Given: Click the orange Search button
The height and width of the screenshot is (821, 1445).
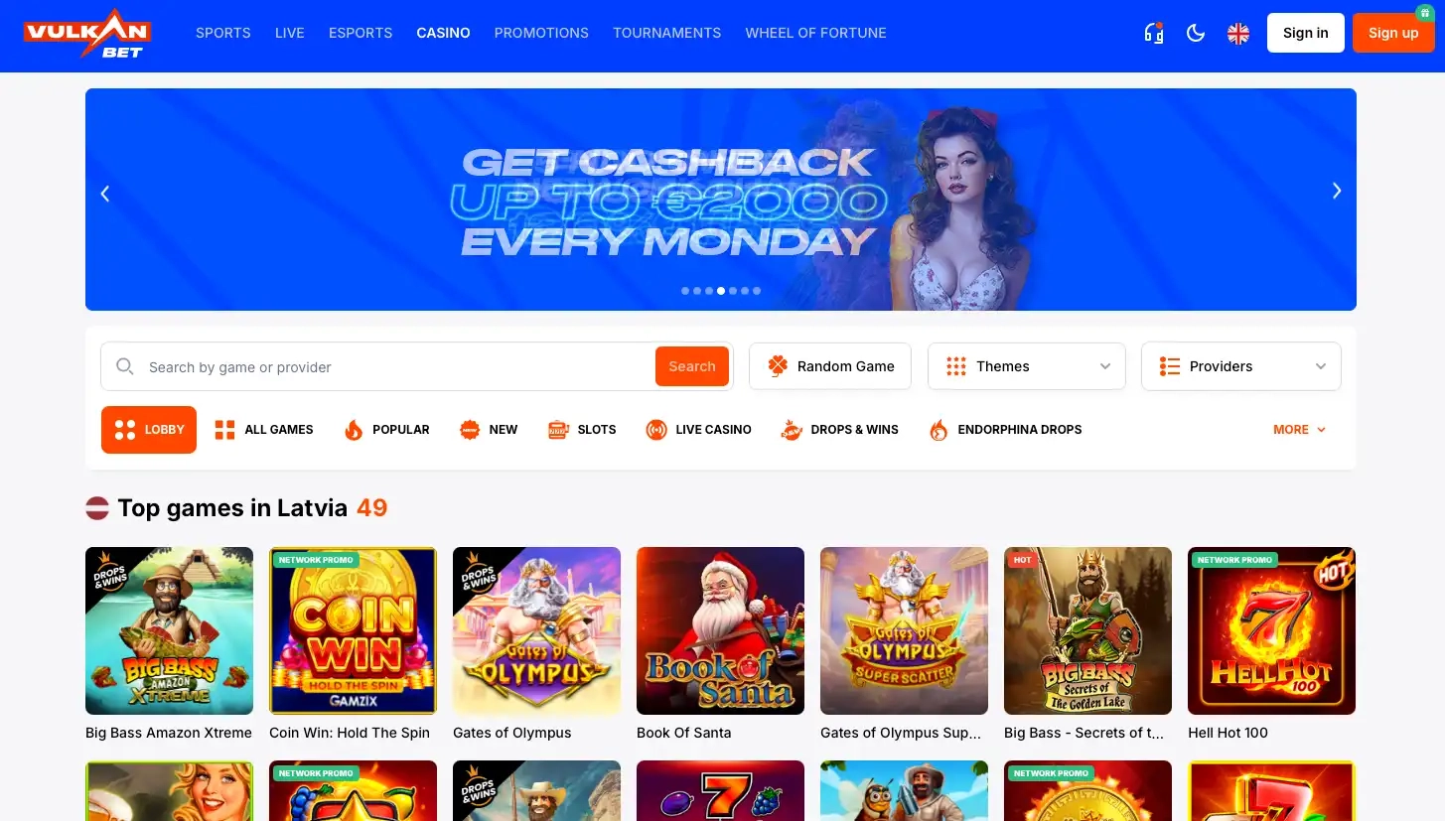Looking at the screenshot, I should (x=692, y=366).
